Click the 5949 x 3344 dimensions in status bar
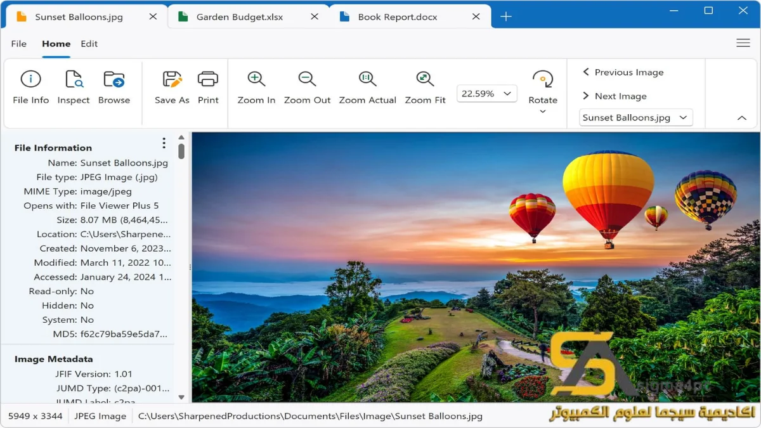Viewport: 761px width, 428px height. tap(35, 416)
